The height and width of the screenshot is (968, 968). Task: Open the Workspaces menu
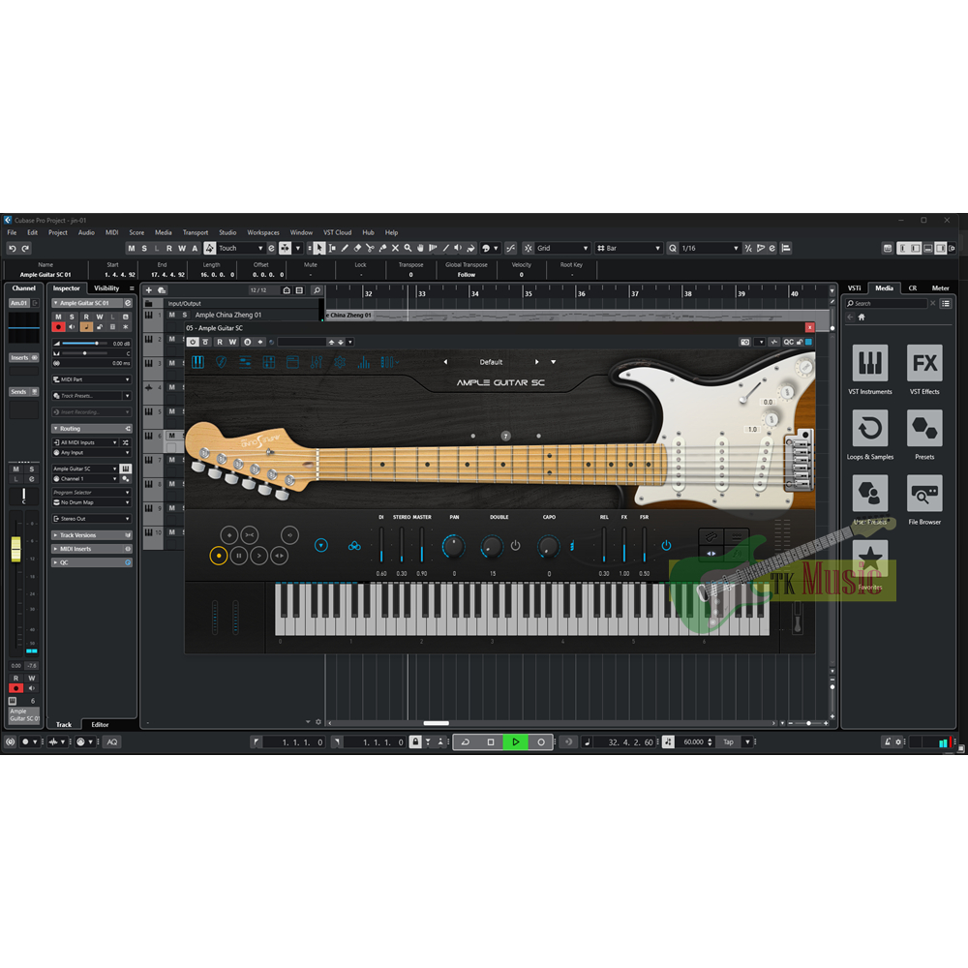coord(263,232)
